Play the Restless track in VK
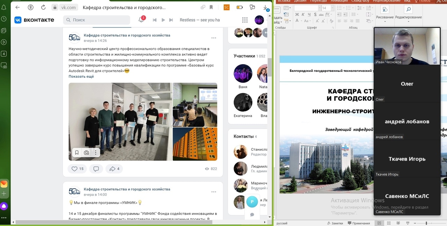The height and width of the screenshot is (226, 447). [163, 20]
